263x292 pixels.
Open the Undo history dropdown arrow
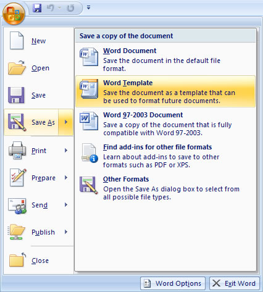coord(59,8)
